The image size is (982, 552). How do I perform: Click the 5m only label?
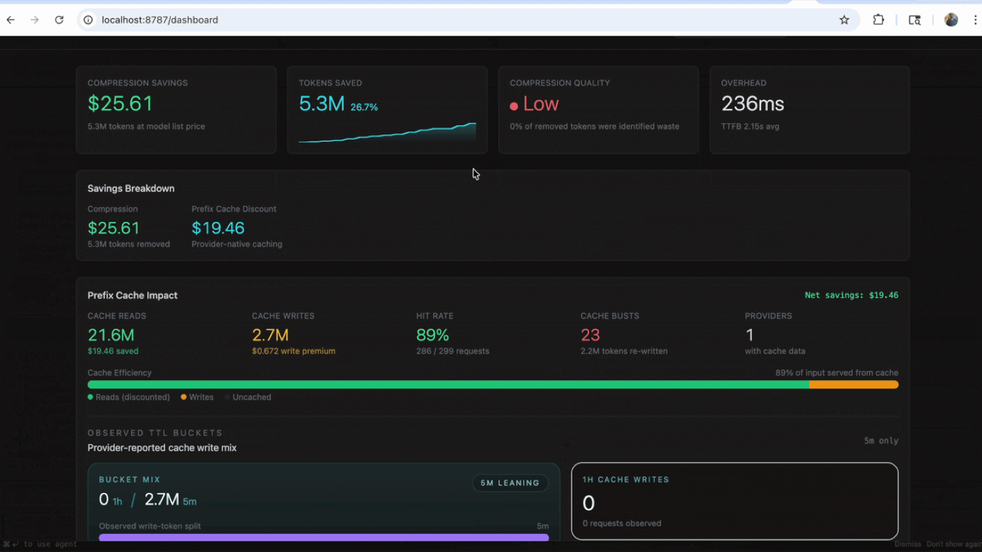(x=881, y=441)
